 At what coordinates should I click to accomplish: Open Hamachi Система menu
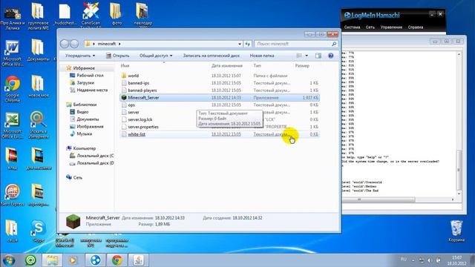(352, 27)
